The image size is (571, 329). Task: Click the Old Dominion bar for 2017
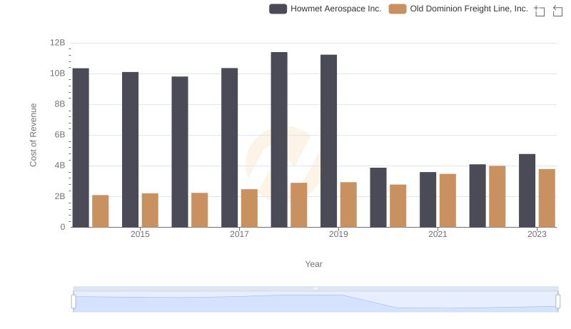pos(249,208)
